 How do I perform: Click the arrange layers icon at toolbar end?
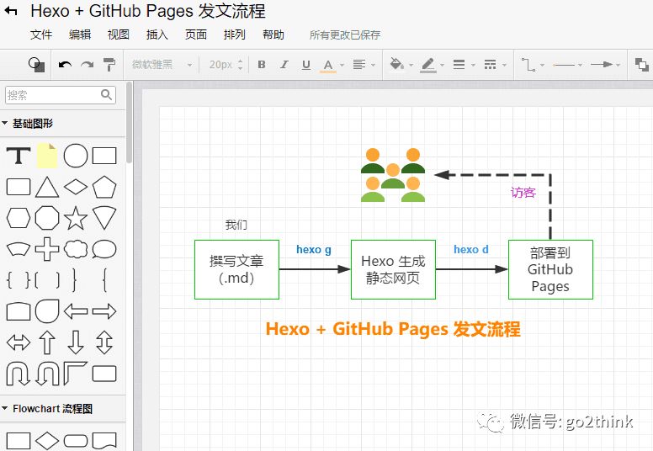pyautogui.click(x=641, y=65)
